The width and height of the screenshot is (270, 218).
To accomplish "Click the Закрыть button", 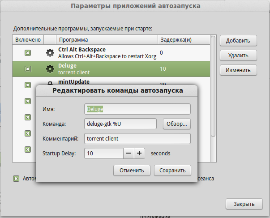I will click(244, 204).
